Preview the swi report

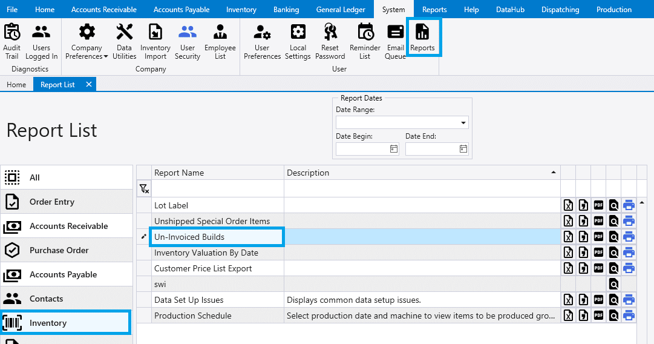point(613,284)
